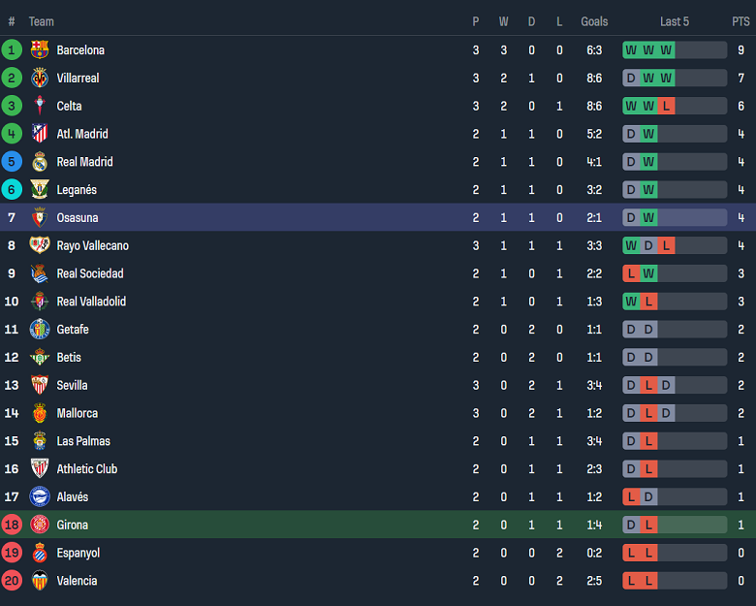Click Celta's red L form badge

[x=666, y=106]
